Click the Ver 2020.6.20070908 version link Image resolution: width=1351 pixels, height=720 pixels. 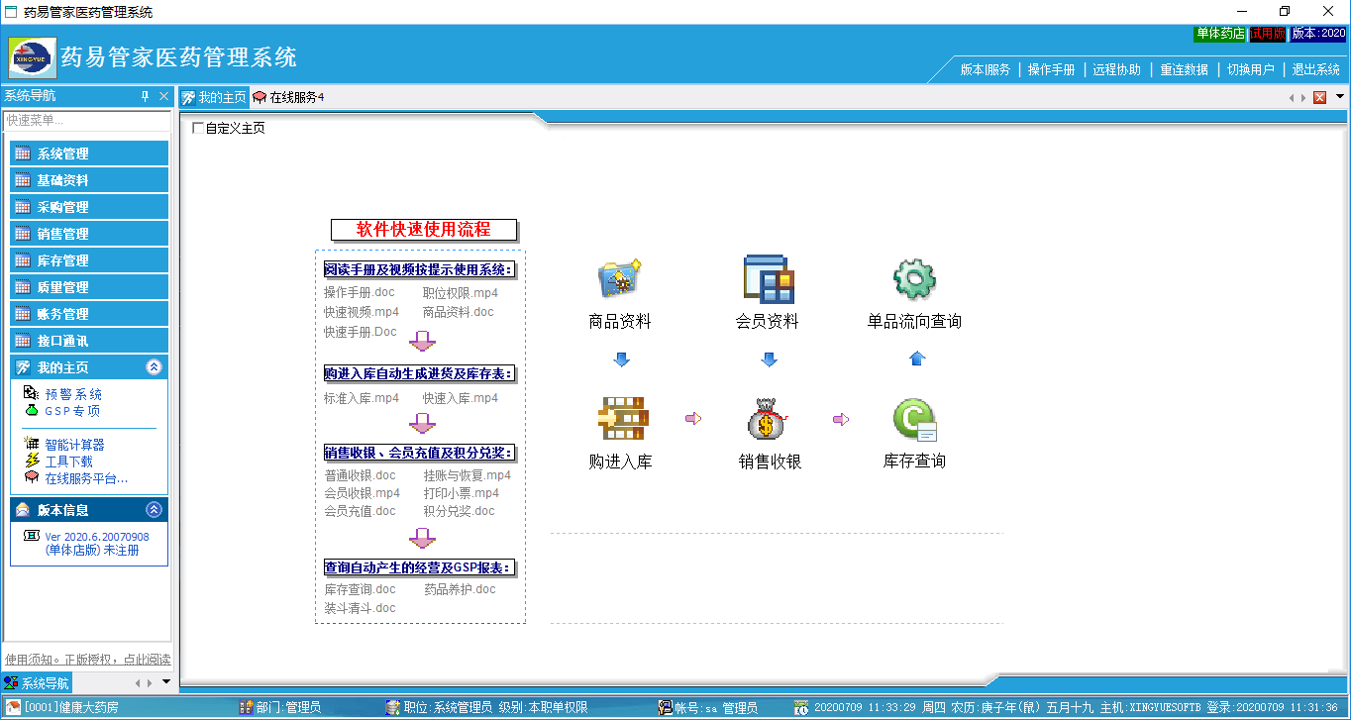point(97,537)
